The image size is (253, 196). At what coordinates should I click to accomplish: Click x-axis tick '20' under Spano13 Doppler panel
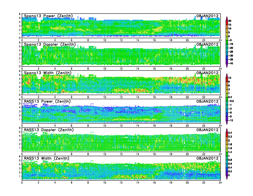pos(187,69)
